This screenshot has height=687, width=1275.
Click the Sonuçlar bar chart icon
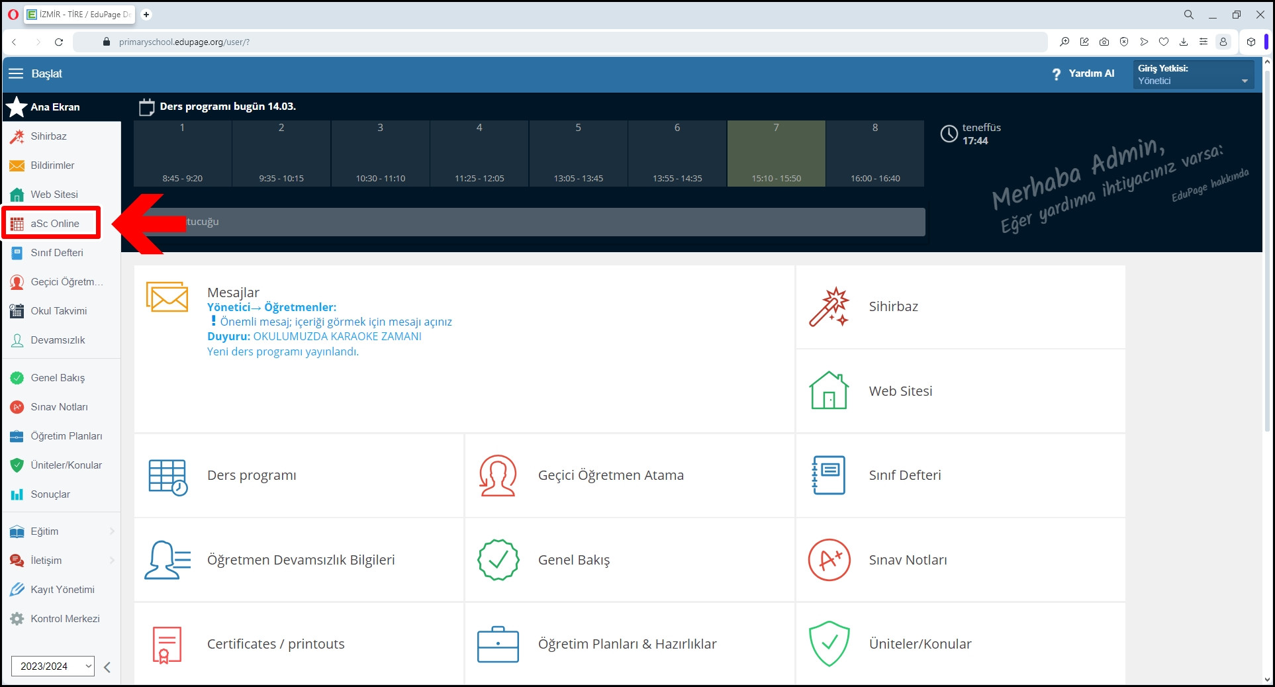click(17, 494)
